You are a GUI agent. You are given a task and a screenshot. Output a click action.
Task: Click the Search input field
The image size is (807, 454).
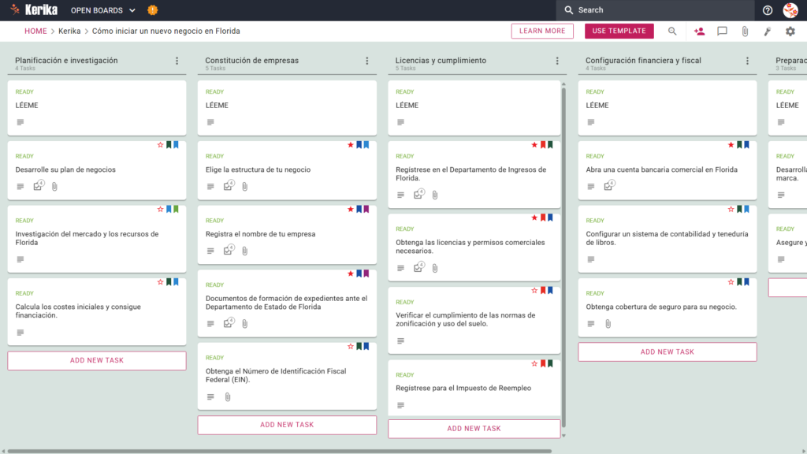pyautogui.click(x=655, y=10)
